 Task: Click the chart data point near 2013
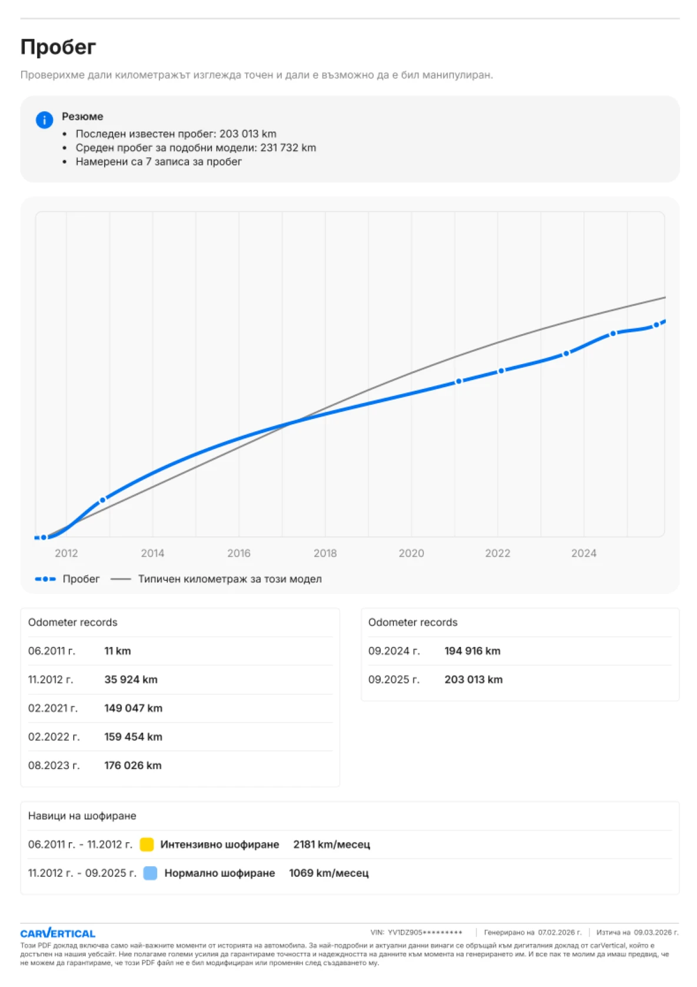pos(102,500)
